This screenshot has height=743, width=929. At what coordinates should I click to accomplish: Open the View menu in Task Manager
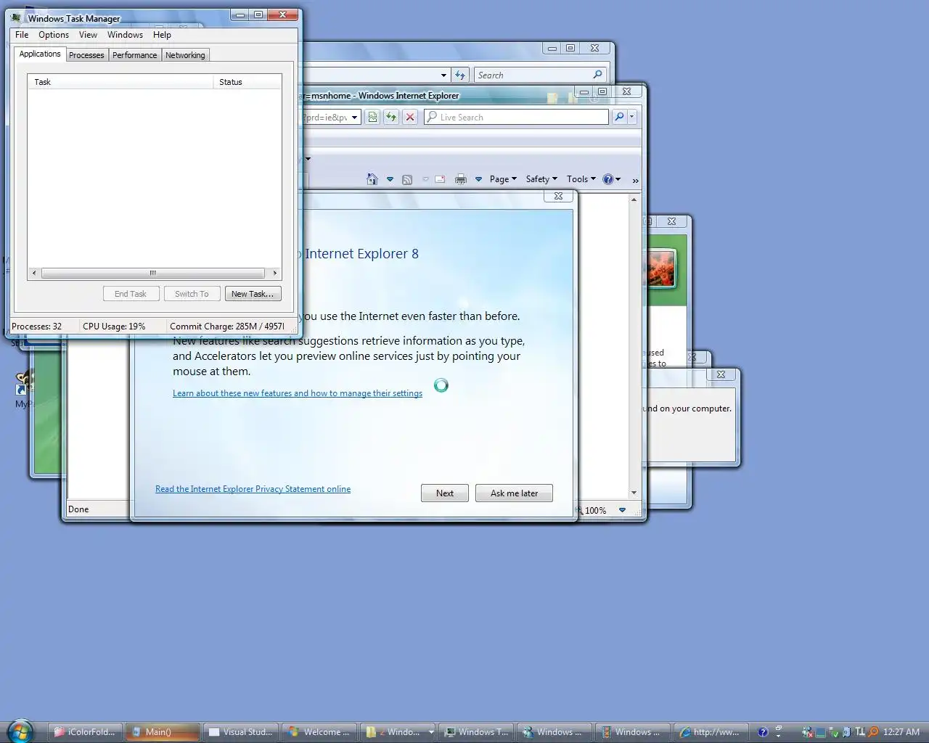pos(88,34)
